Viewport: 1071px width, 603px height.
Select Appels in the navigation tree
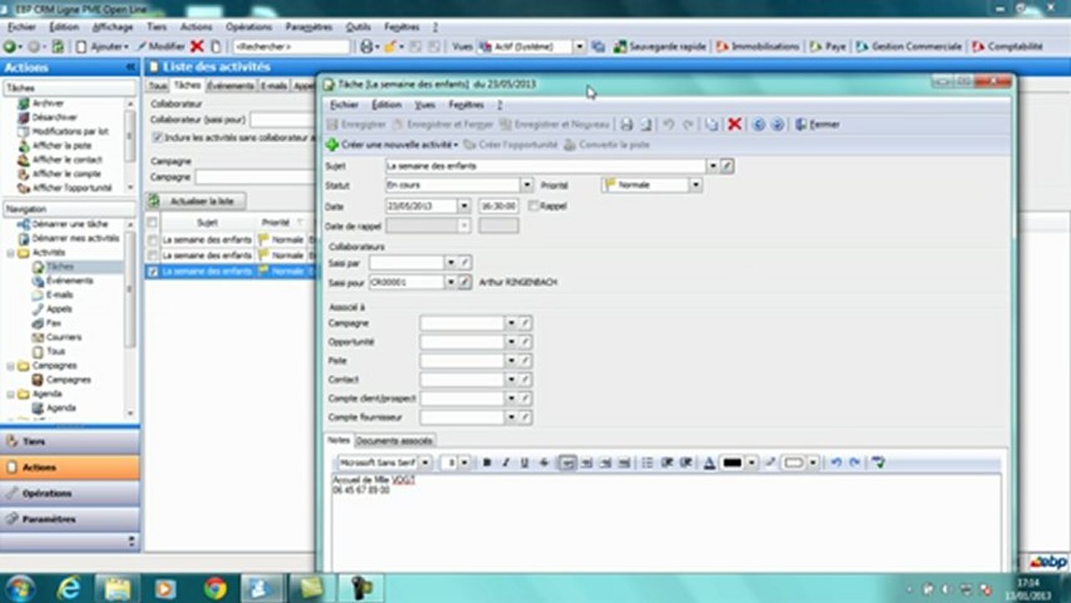[x=59, y=309]
